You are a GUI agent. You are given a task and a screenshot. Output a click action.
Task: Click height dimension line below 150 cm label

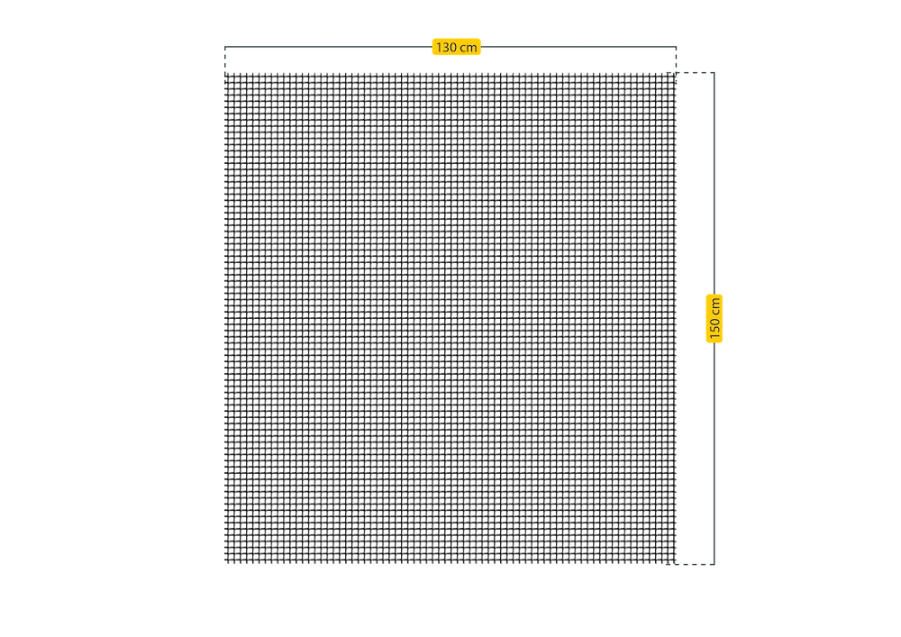716,450
